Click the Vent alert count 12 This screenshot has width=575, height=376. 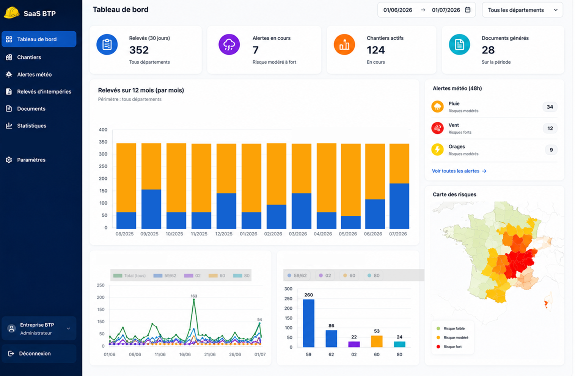pos(550,128)
